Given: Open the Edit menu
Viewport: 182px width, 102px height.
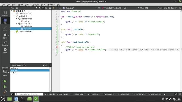Looking at the screenshot, I should (8, 5).
